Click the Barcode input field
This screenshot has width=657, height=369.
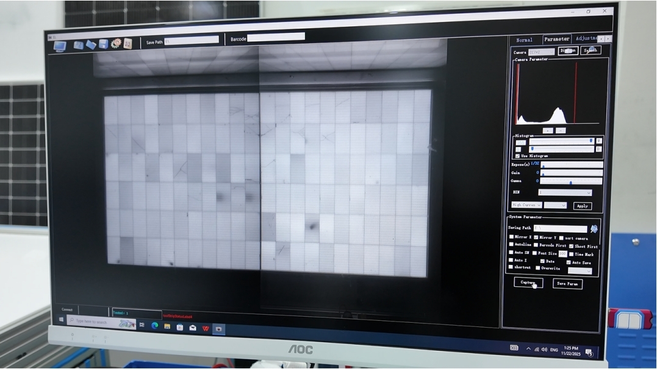276,37
